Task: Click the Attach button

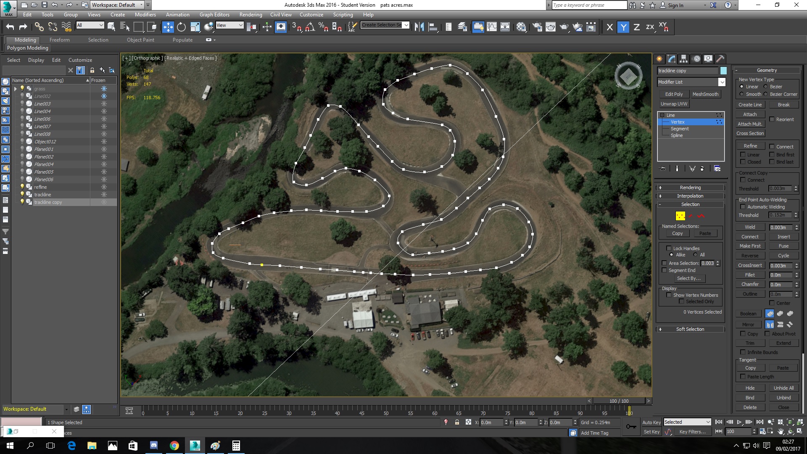Action: coord(750,114)
